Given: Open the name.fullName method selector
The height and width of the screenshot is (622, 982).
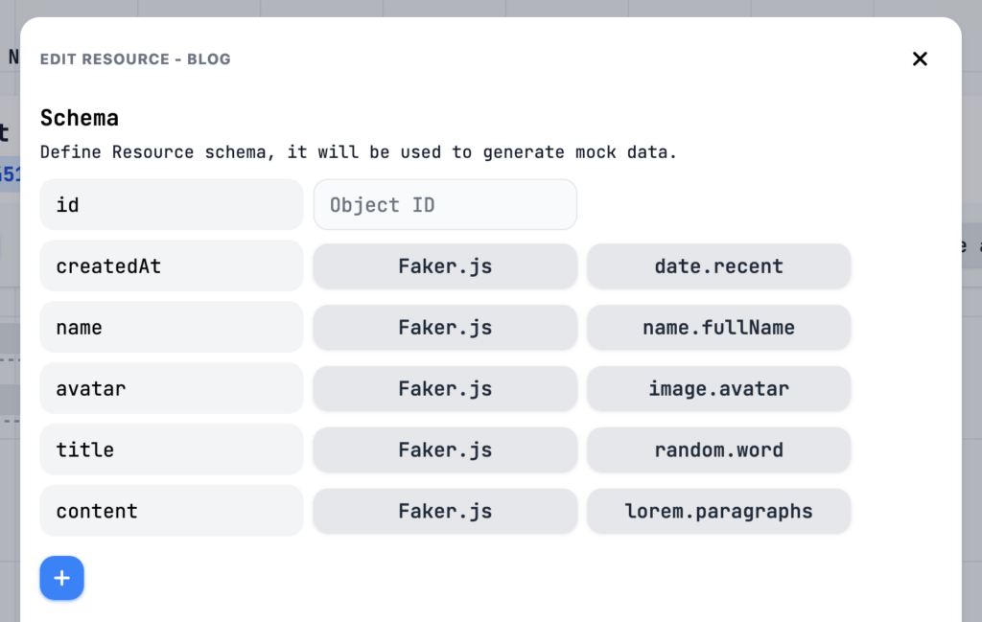Looking at the screenshot, I should tap(717, 327).
